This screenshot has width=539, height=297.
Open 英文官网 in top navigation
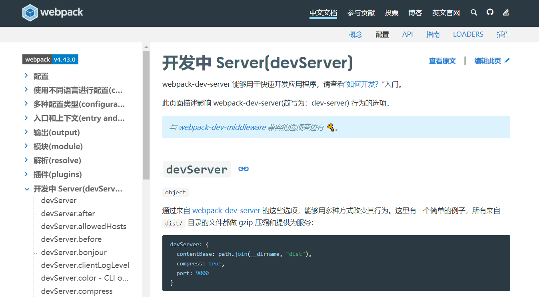pos(446,13)
